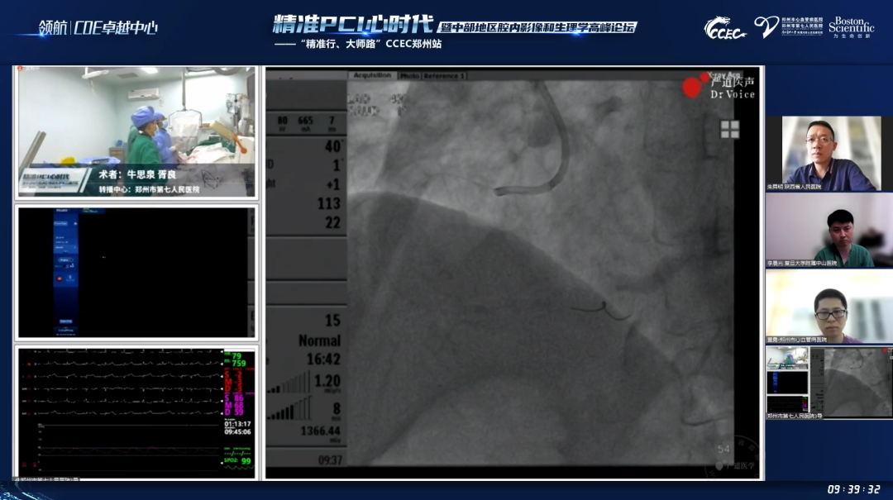This screenshot has width=893, height=500.
Task: Click the 01:13:17 elapsed timer on the monitor
Action: (237, 424)
